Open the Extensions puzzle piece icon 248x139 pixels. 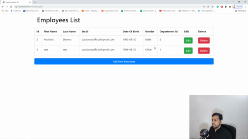pyautogui.click(x=230, y=7)
